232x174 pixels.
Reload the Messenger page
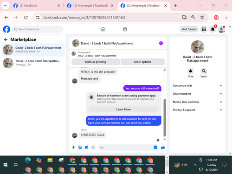pos(26,18)
